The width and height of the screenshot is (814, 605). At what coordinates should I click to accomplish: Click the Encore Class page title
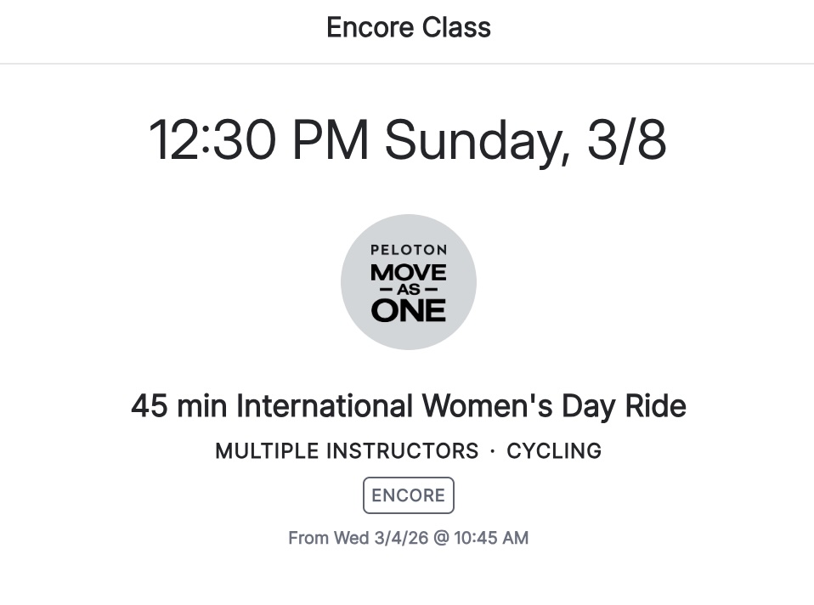click(408, 27)
